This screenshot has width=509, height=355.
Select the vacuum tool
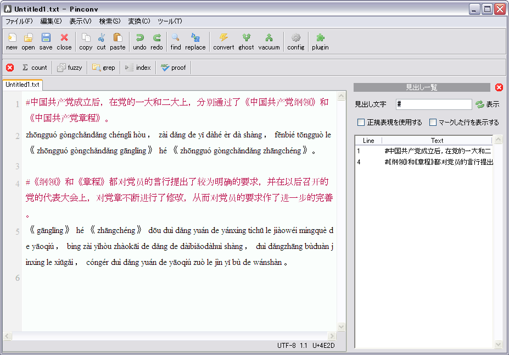pyautogui.click(x=269, y=42)
